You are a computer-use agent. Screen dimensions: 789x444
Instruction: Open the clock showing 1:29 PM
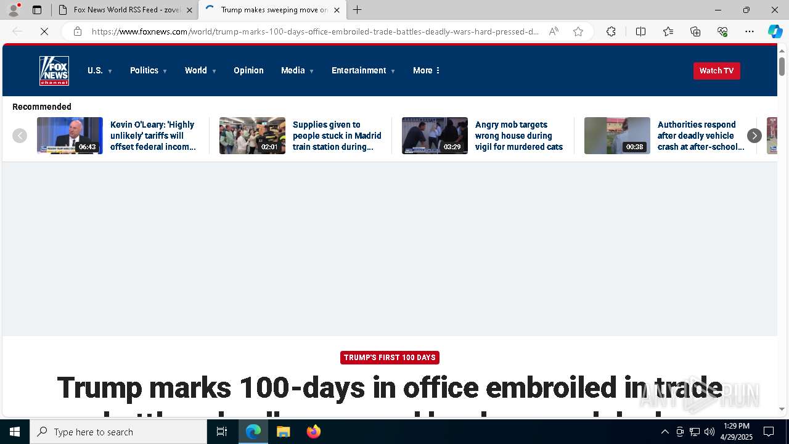click(x=737, y=432)
